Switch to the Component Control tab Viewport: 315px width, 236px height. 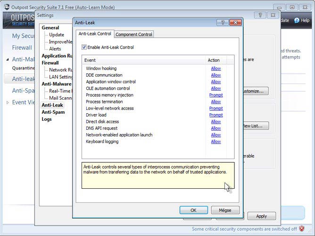click(134, 34)
